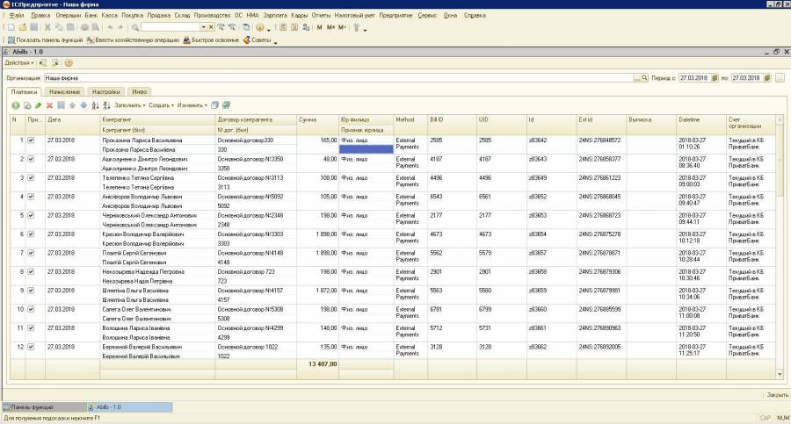Sort ascending with the A-Z icon
The image size is (791, 424).
[95, 105]
